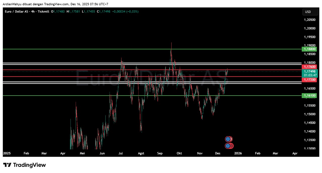
Task: Click the green 1,18800 price label
Action: (x=309, y=49)
